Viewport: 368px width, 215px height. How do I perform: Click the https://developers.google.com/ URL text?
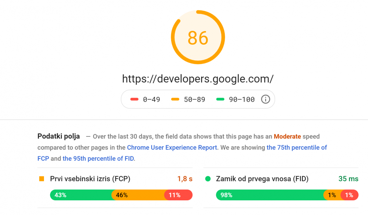pos(198,79)
